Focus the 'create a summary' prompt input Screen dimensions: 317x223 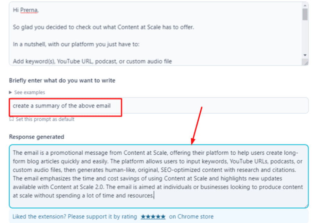208,105
